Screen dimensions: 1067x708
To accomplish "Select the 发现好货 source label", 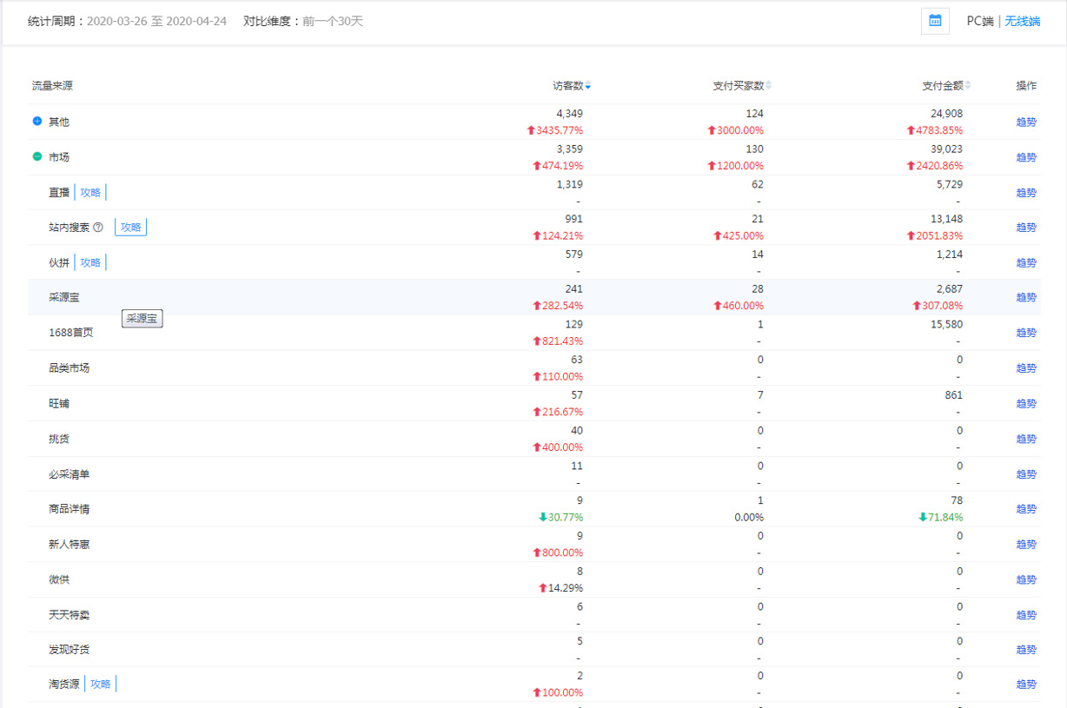I will (x=69, y=650).
